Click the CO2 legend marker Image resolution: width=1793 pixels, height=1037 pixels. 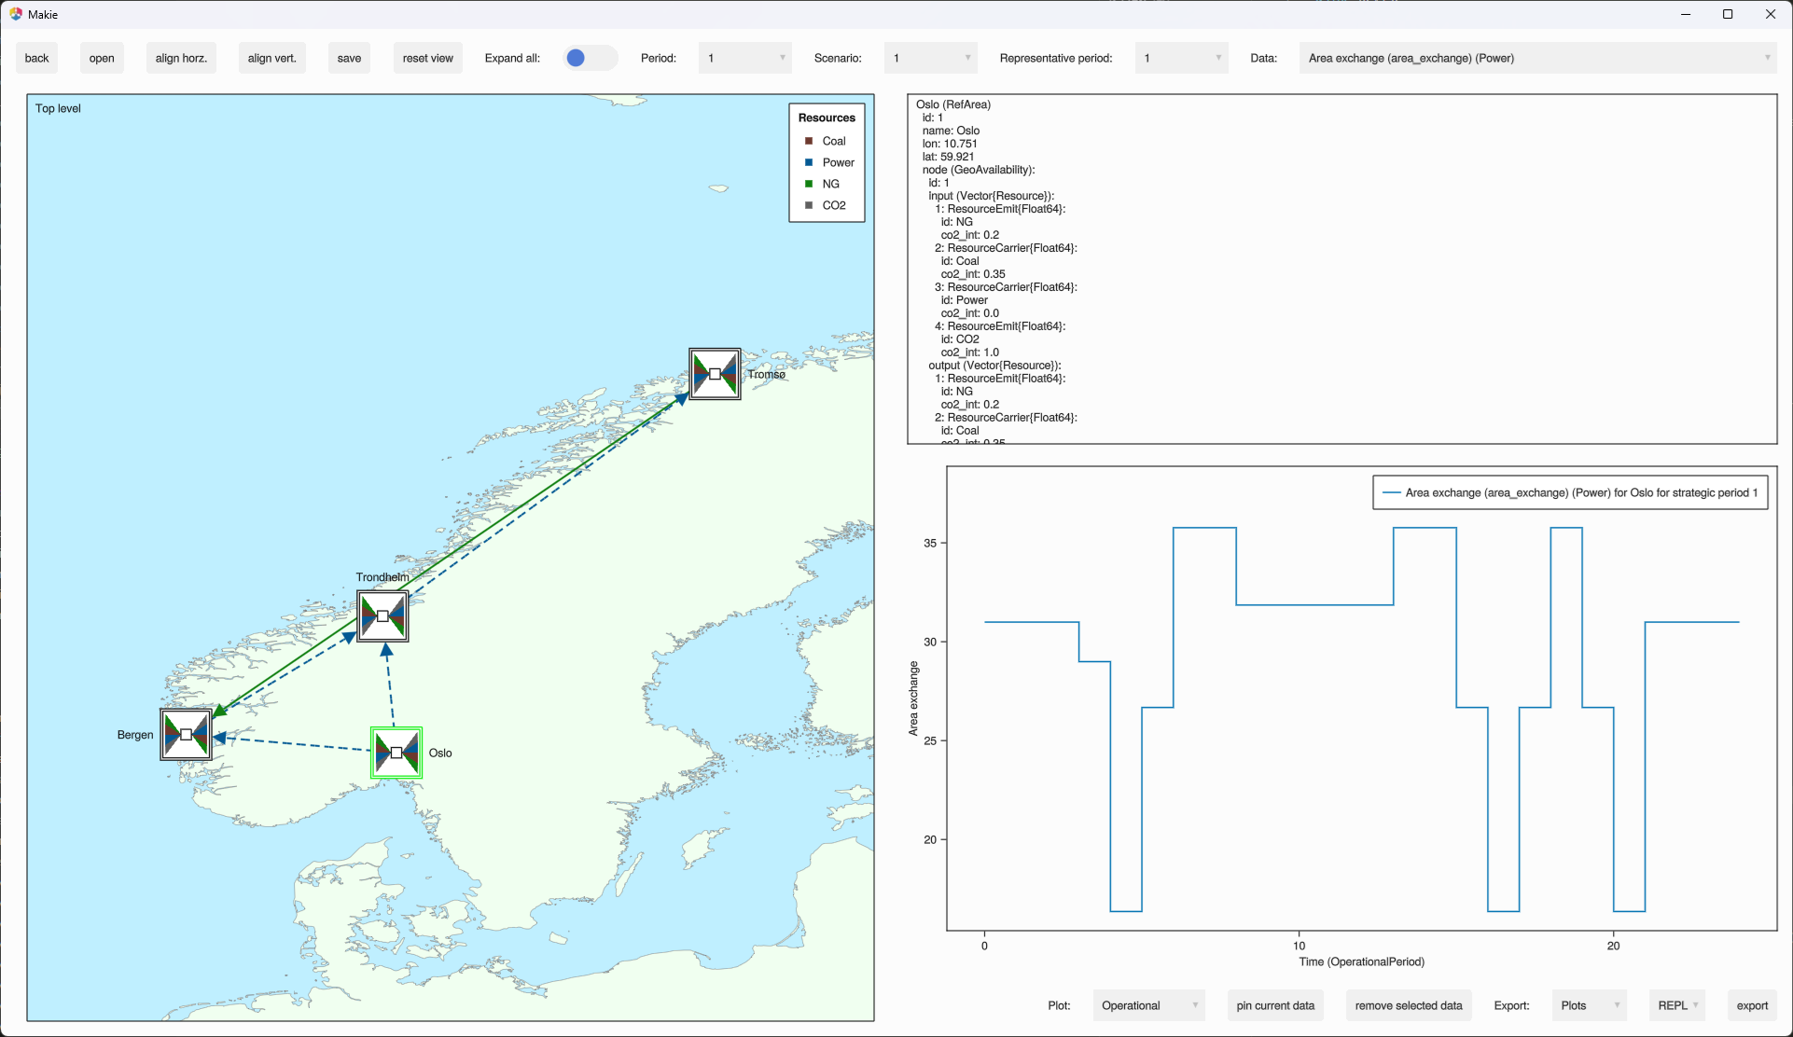click(809, 205)
